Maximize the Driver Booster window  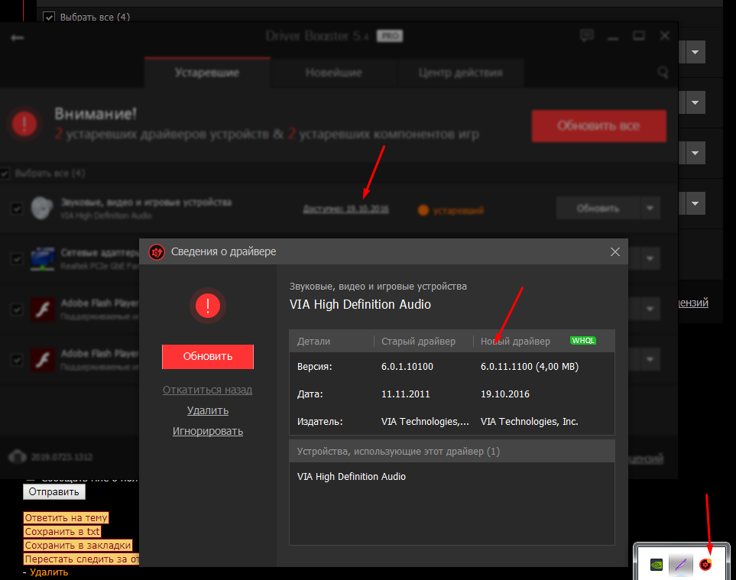point(638,36)
